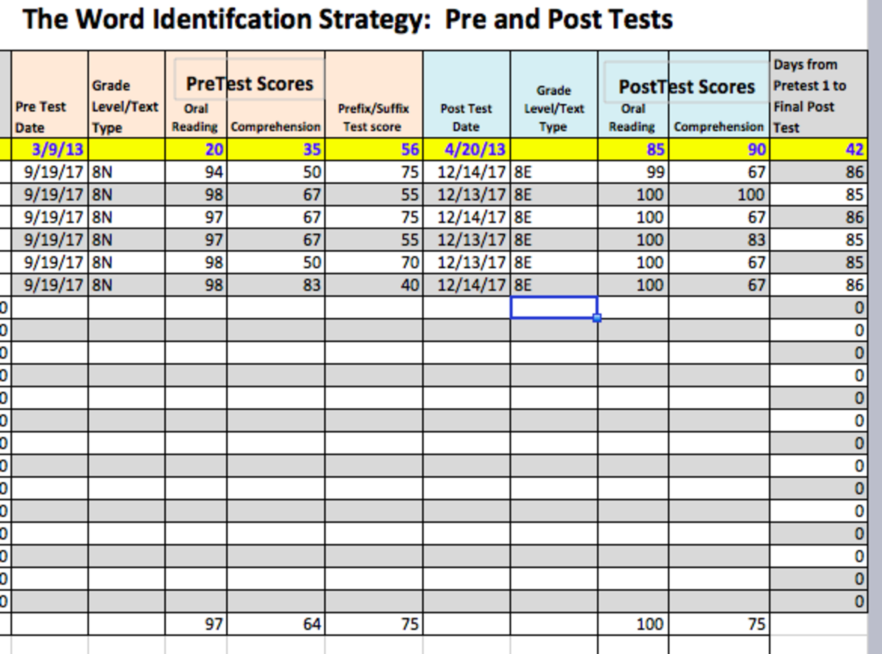The image size is (882, 654).
Task: Click the blue-outlined active empty cell
Action: 553,307
